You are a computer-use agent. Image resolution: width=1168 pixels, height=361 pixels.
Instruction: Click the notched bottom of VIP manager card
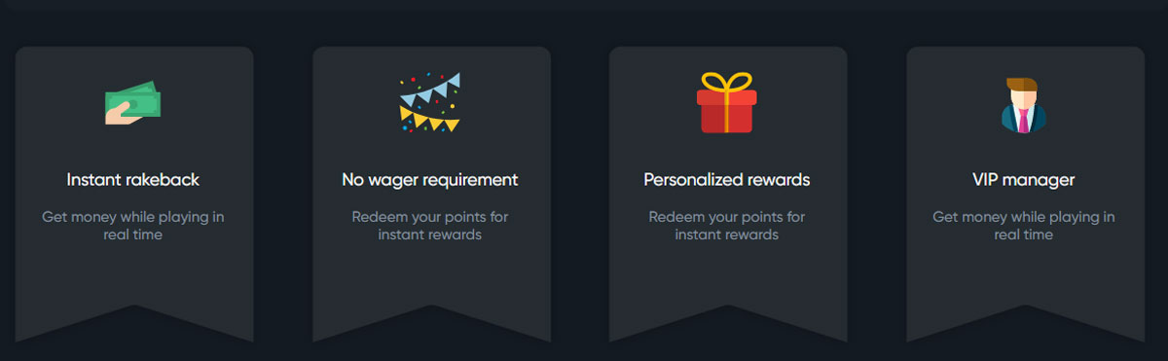[1025, 323]
